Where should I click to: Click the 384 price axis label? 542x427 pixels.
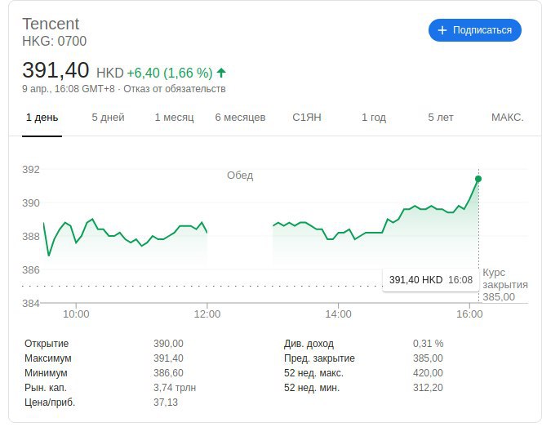(31, 303)
